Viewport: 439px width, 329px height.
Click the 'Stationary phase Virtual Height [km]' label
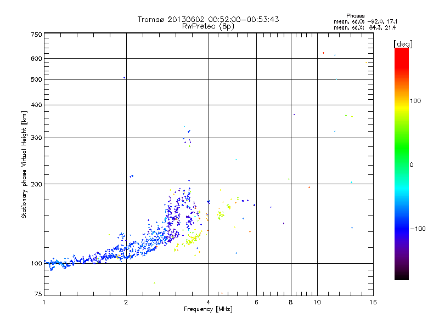click(24, 164)
